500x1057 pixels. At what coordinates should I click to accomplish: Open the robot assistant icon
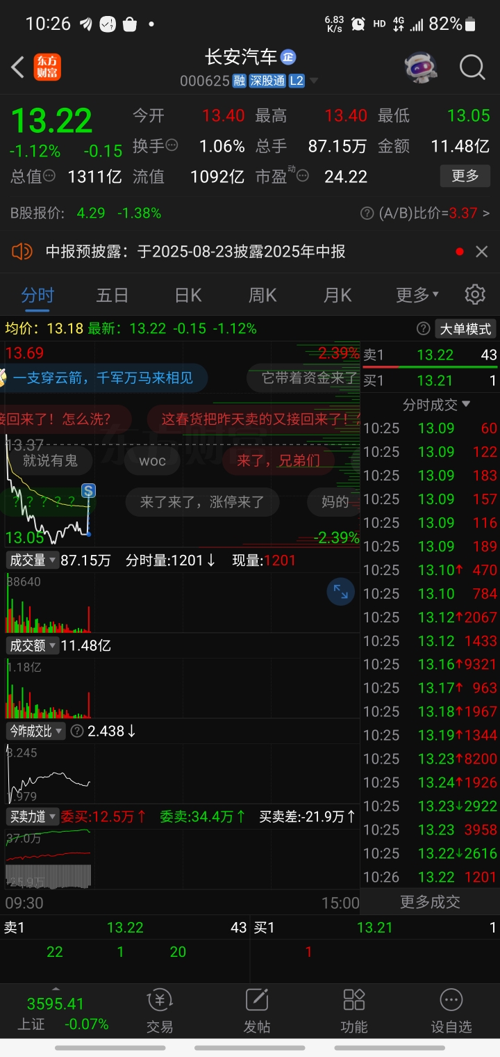422,67
